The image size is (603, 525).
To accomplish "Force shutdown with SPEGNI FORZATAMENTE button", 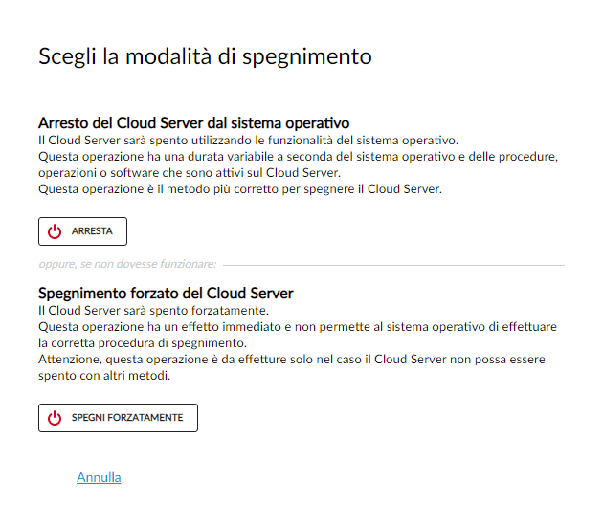I will [118, 418].
